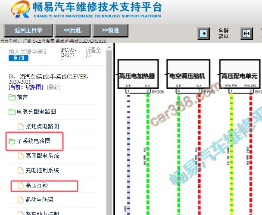Open the 整车动力控制 document

[42, 213]
